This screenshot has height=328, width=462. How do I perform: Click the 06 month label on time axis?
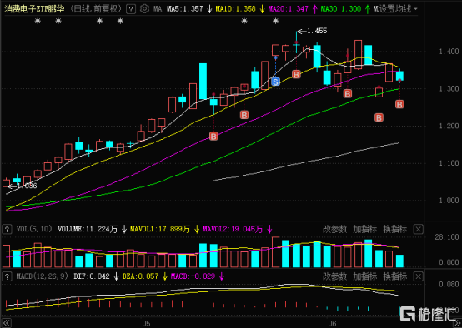(x=332, y=323)
